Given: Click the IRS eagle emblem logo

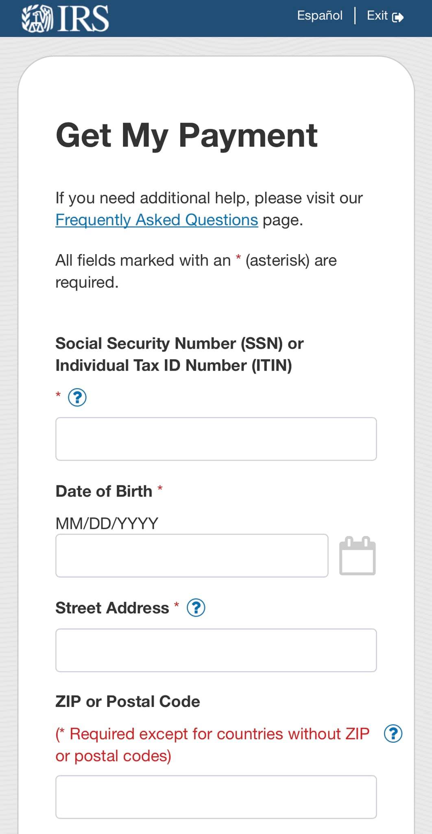Looking at the screenshot, I should [x=37, y=18].
